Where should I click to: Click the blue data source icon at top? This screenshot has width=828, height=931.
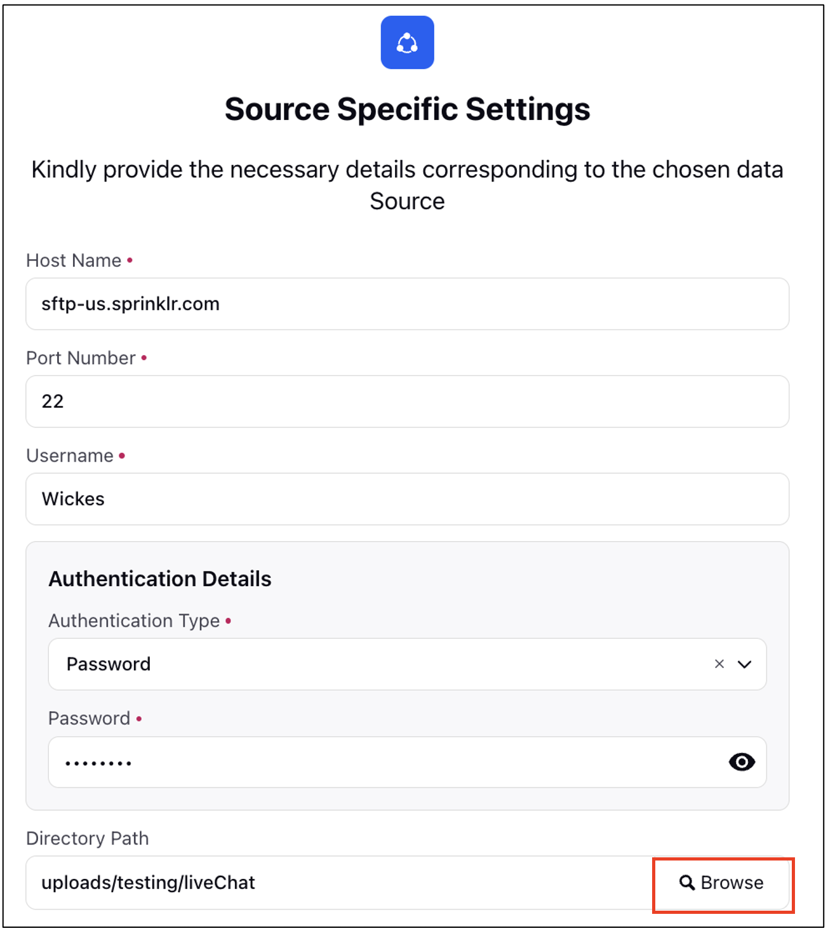(407, 43)
